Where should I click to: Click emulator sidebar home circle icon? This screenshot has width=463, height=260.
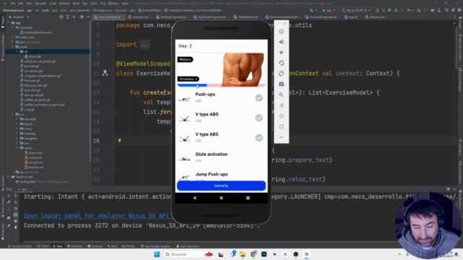point(281,116)
